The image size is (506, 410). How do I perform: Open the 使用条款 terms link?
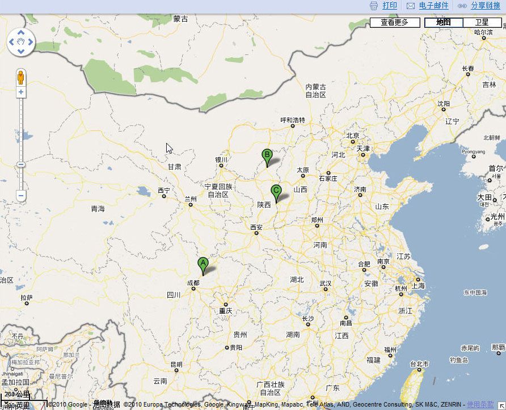coord(480,404)
